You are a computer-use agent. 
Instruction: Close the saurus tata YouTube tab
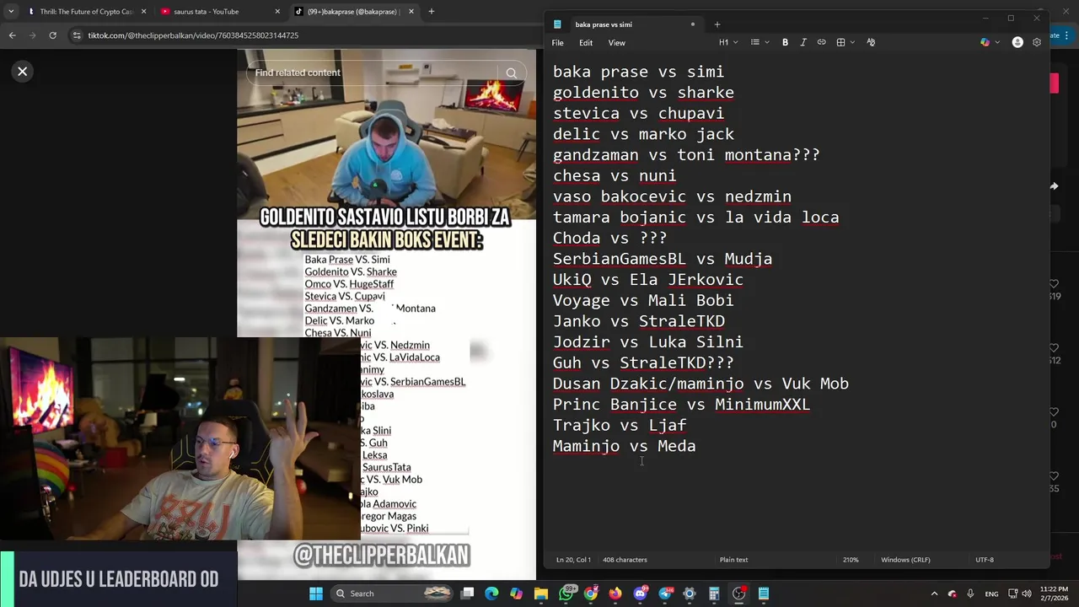pos(277,12)
